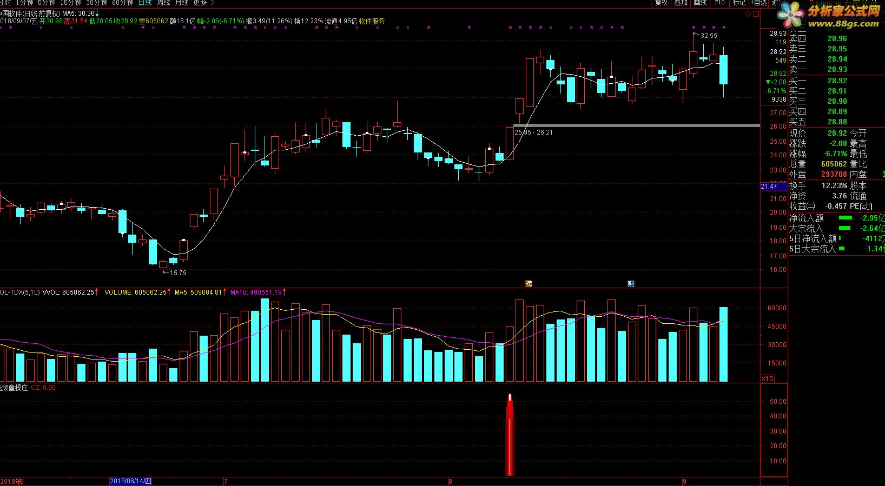This screenshot has width=885, height=486.
Task: Click the purple x marker above the 32.55 peak
Action: pyautogui.click(x=694, y=27)
